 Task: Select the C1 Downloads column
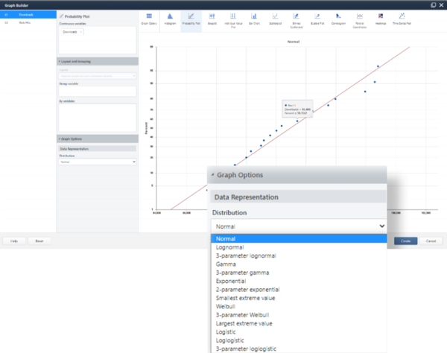click(x=28, y=15)
